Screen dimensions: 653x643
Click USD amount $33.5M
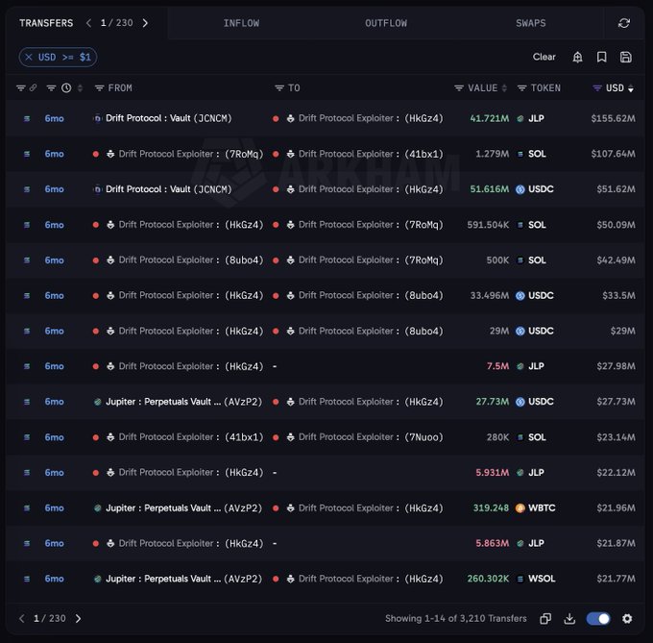618,295
